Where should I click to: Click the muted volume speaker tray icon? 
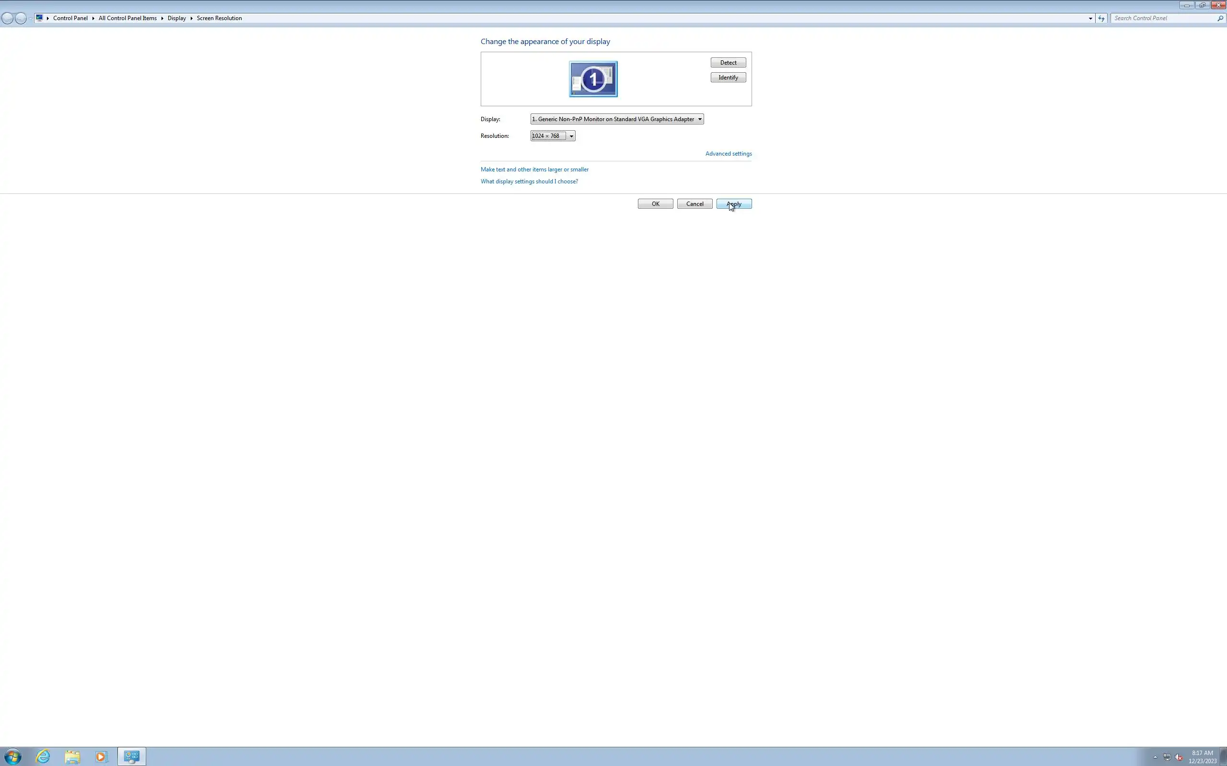click(x=1179, y=757)
